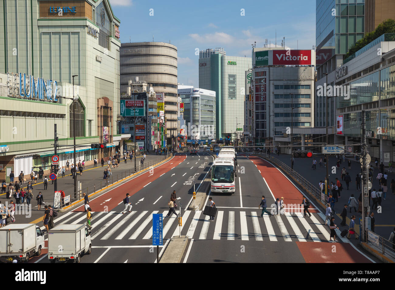
Task: Click the McDonald's logo sign
Action: tap(140, 137)
